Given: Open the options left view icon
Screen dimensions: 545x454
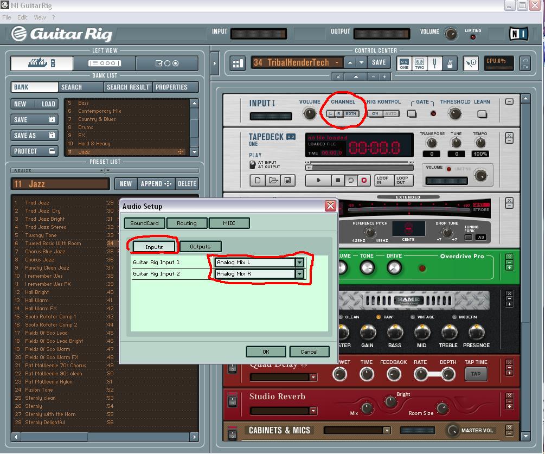Looking at the screenshot, I should pos(167,63).
